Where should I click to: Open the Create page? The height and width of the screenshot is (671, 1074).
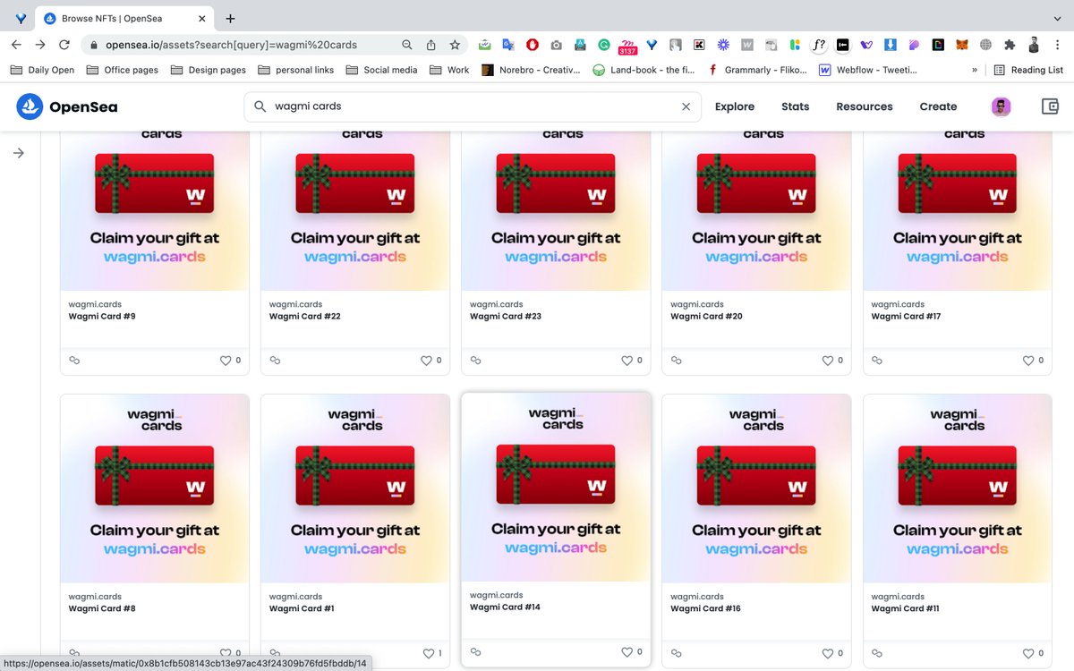(x=938, y=106)
